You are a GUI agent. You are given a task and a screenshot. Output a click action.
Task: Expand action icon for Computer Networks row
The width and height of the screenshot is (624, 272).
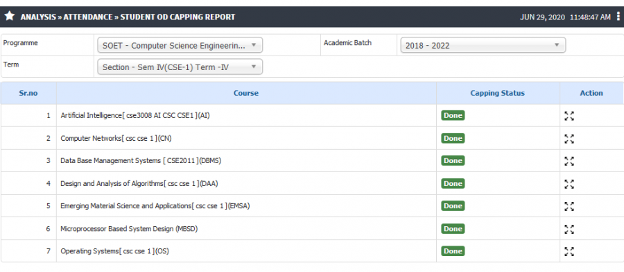coord(569,139)
